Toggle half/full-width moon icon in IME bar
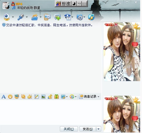Image resolution: width=142 pixels, height=133 pixels. [x=74, y=4]
